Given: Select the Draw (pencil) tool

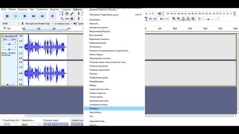Looking at the screenshot, I should click(x=72, y=14).
